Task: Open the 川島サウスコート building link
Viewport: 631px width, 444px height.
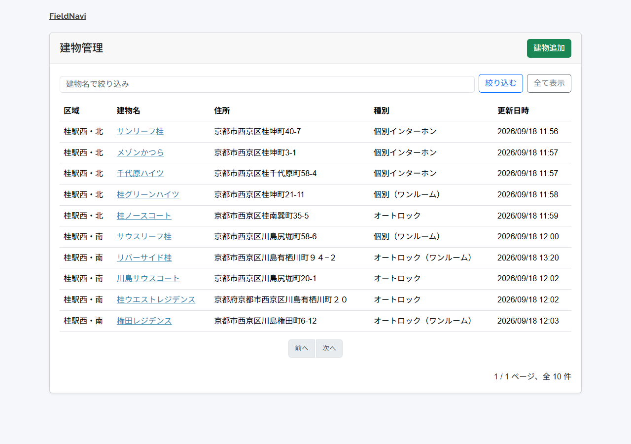Action: click(148, 279)
